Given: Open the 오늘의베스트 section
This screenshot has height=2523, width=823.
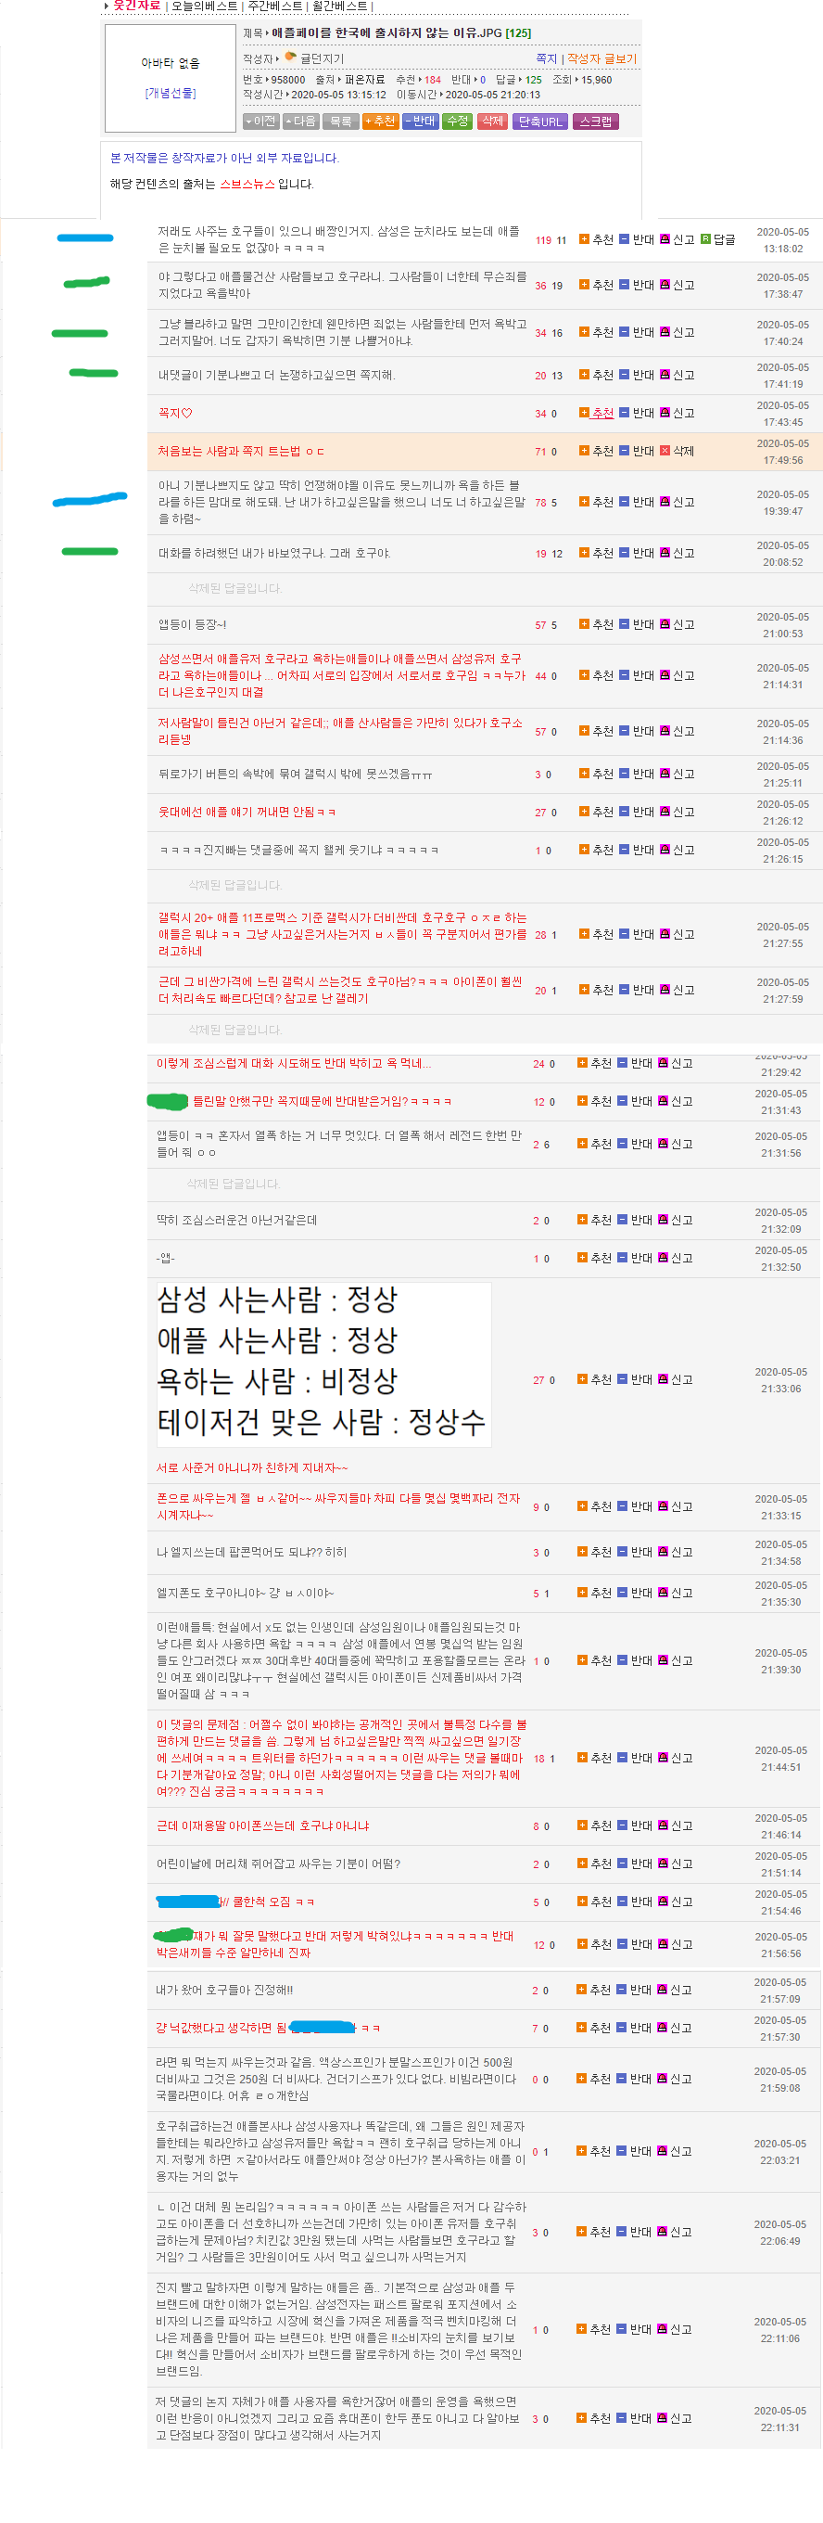Looking at the screenshot, I should 205,6.
